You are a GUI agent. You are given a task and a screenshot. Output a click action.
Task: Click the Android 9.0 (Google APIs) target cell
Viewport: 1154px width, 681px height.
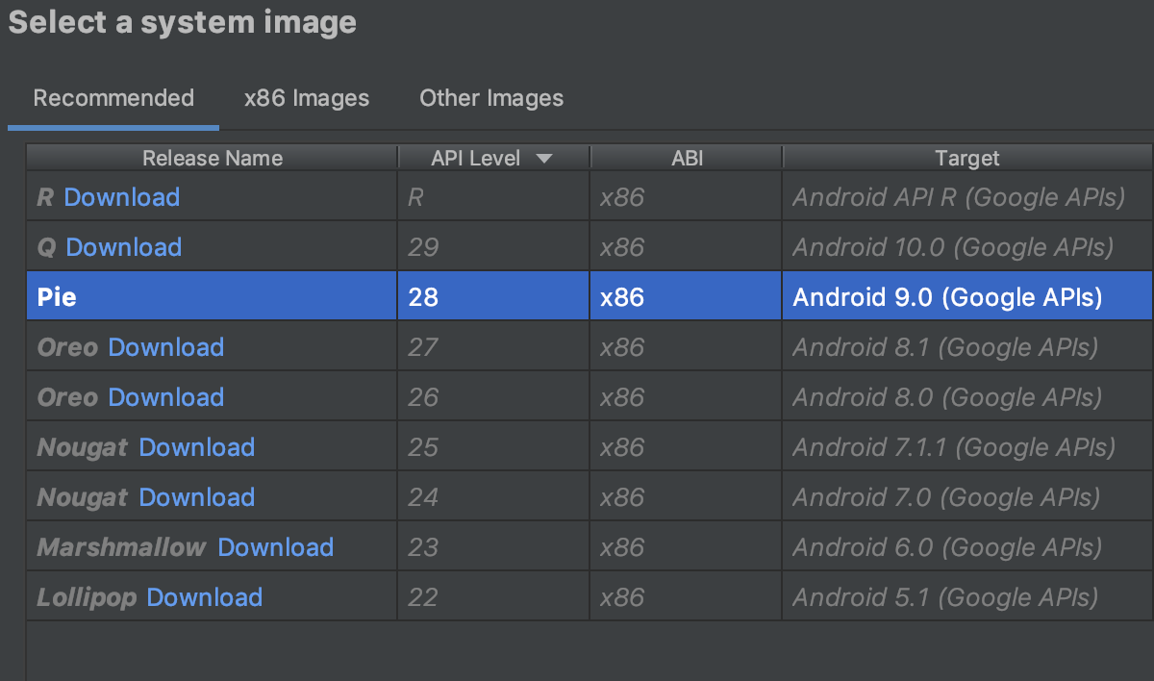point(967,297)
